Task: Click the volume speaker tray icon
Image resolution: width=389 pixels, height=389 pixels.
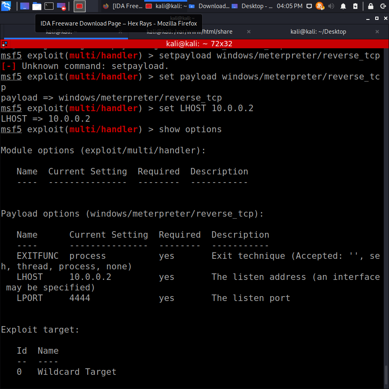Action: coord(331,6)
